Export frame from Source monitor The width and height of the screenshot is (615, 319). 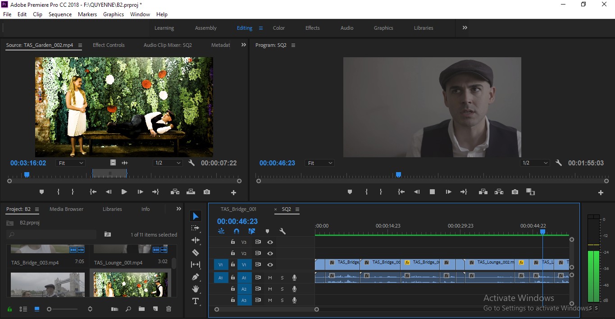coord(207,192)
